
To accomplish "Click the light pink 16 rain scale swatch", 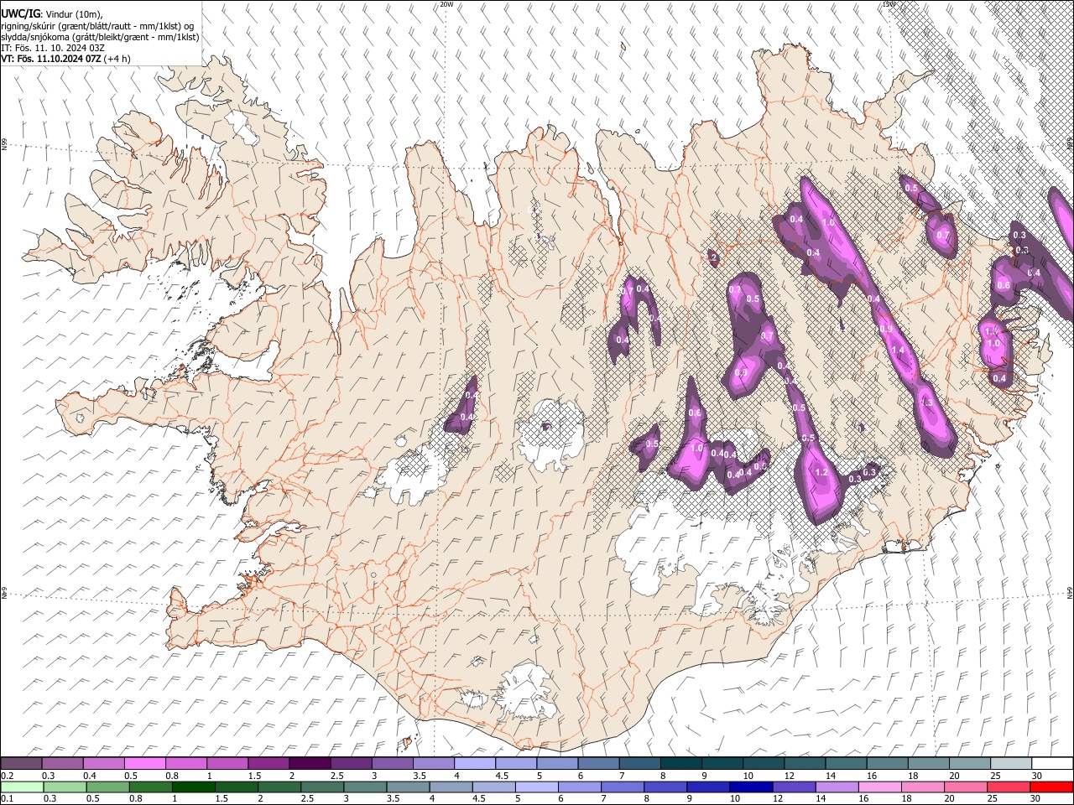I will [x=879, y=787].
